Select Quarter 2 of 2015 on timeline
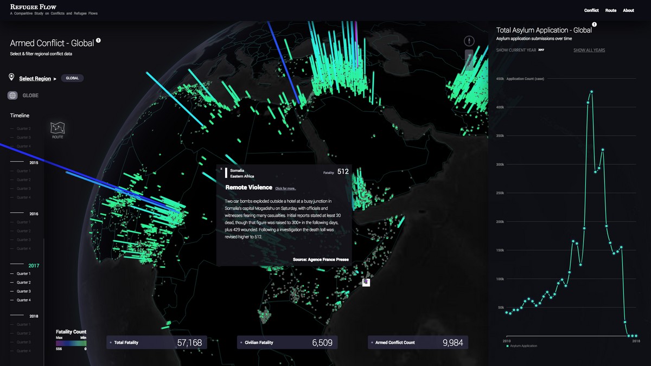The height and width of the screenshot is (366, 651). coord(23,179)
